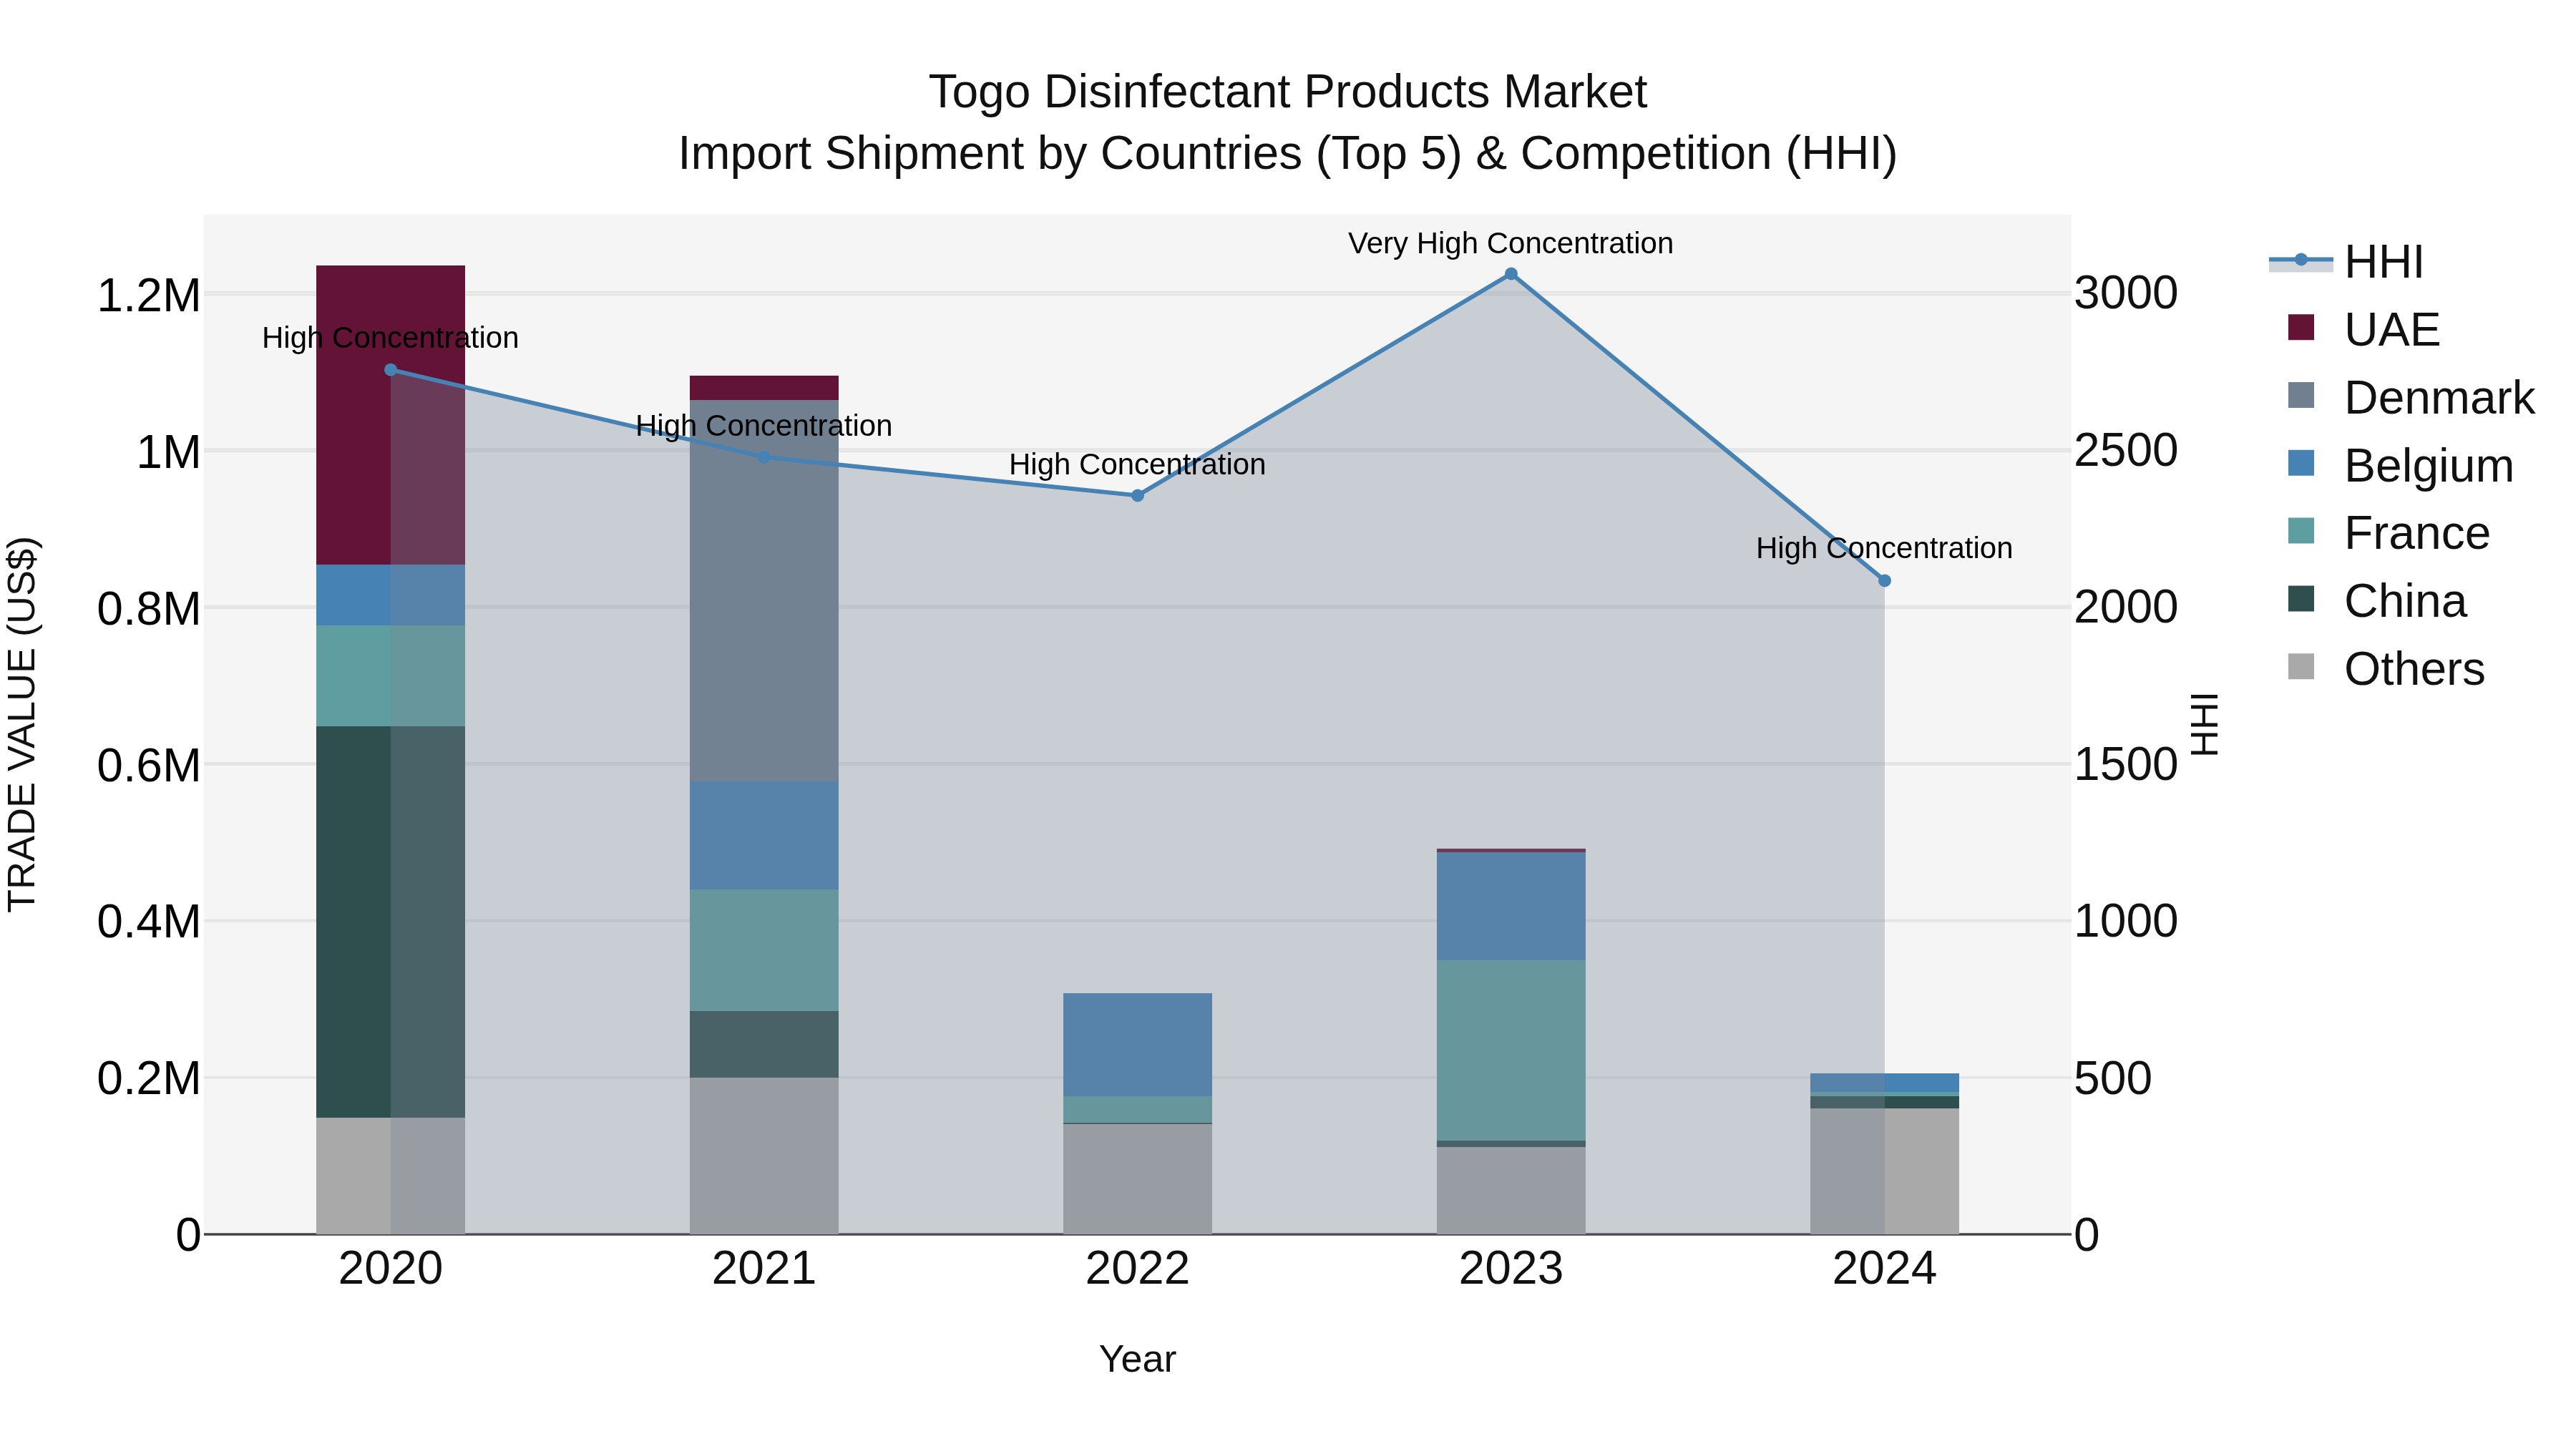The width and height of the screenshot is (2576, 1449).
Task: Click the UAE dark red legend swatch
Action: 2301,328
